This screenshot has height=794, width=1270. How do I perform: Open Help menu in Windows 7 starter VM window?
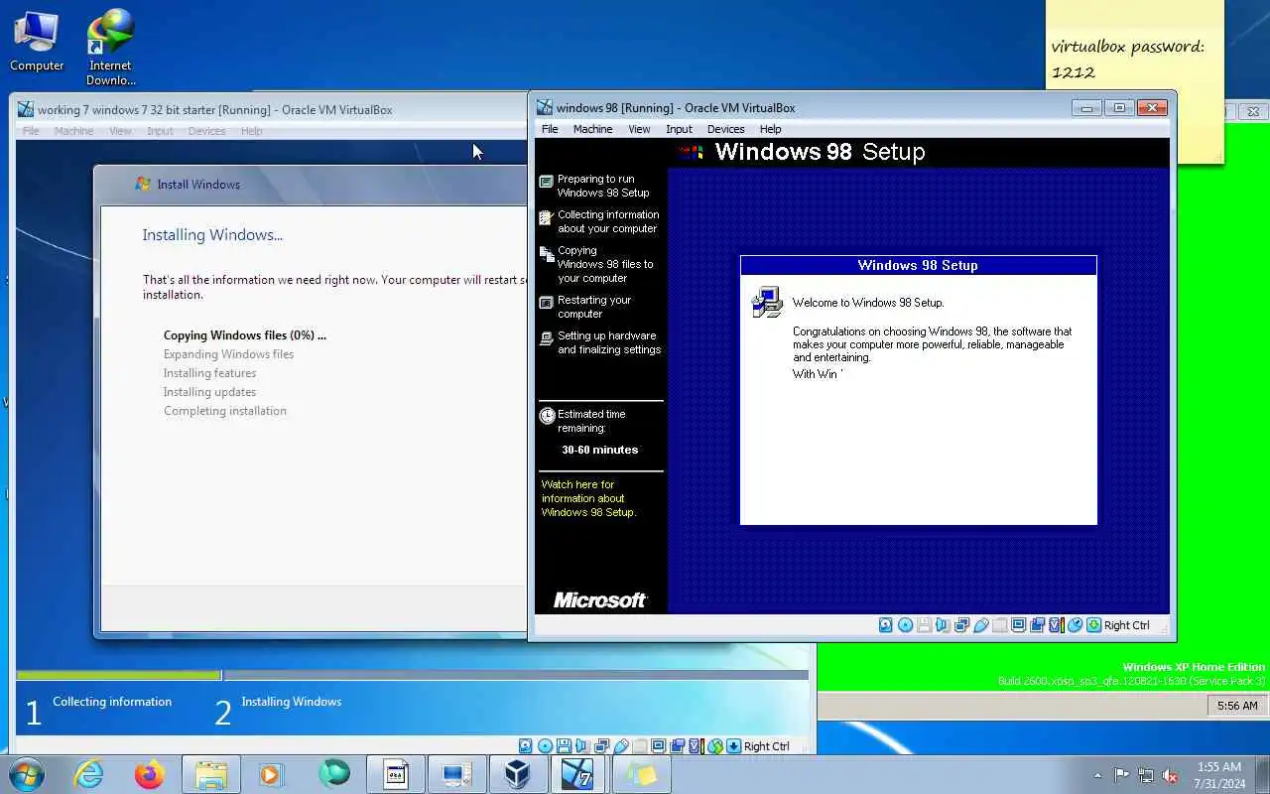(251, 131)
